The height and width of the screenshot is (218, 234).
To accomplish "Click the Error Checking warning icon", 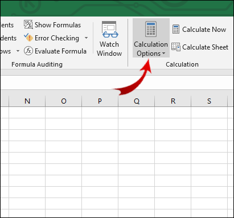I will pos(28,38).
